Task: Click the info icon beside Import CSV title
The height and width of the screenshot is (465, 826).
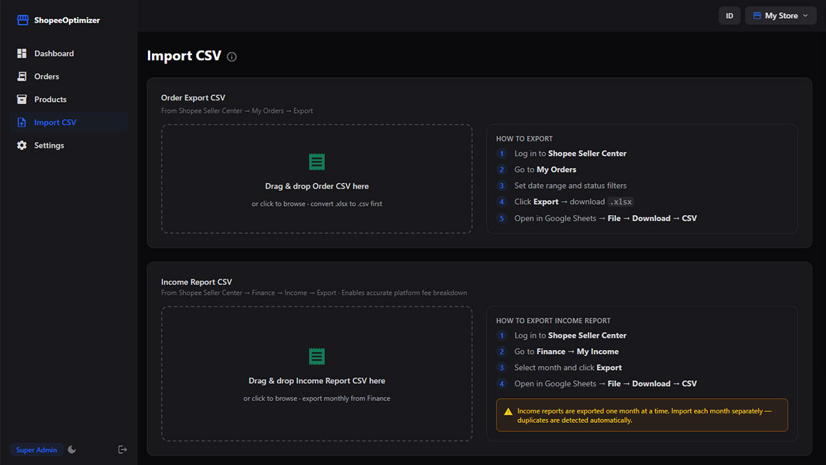Action: pyautogui.click(x=232, y=57)
